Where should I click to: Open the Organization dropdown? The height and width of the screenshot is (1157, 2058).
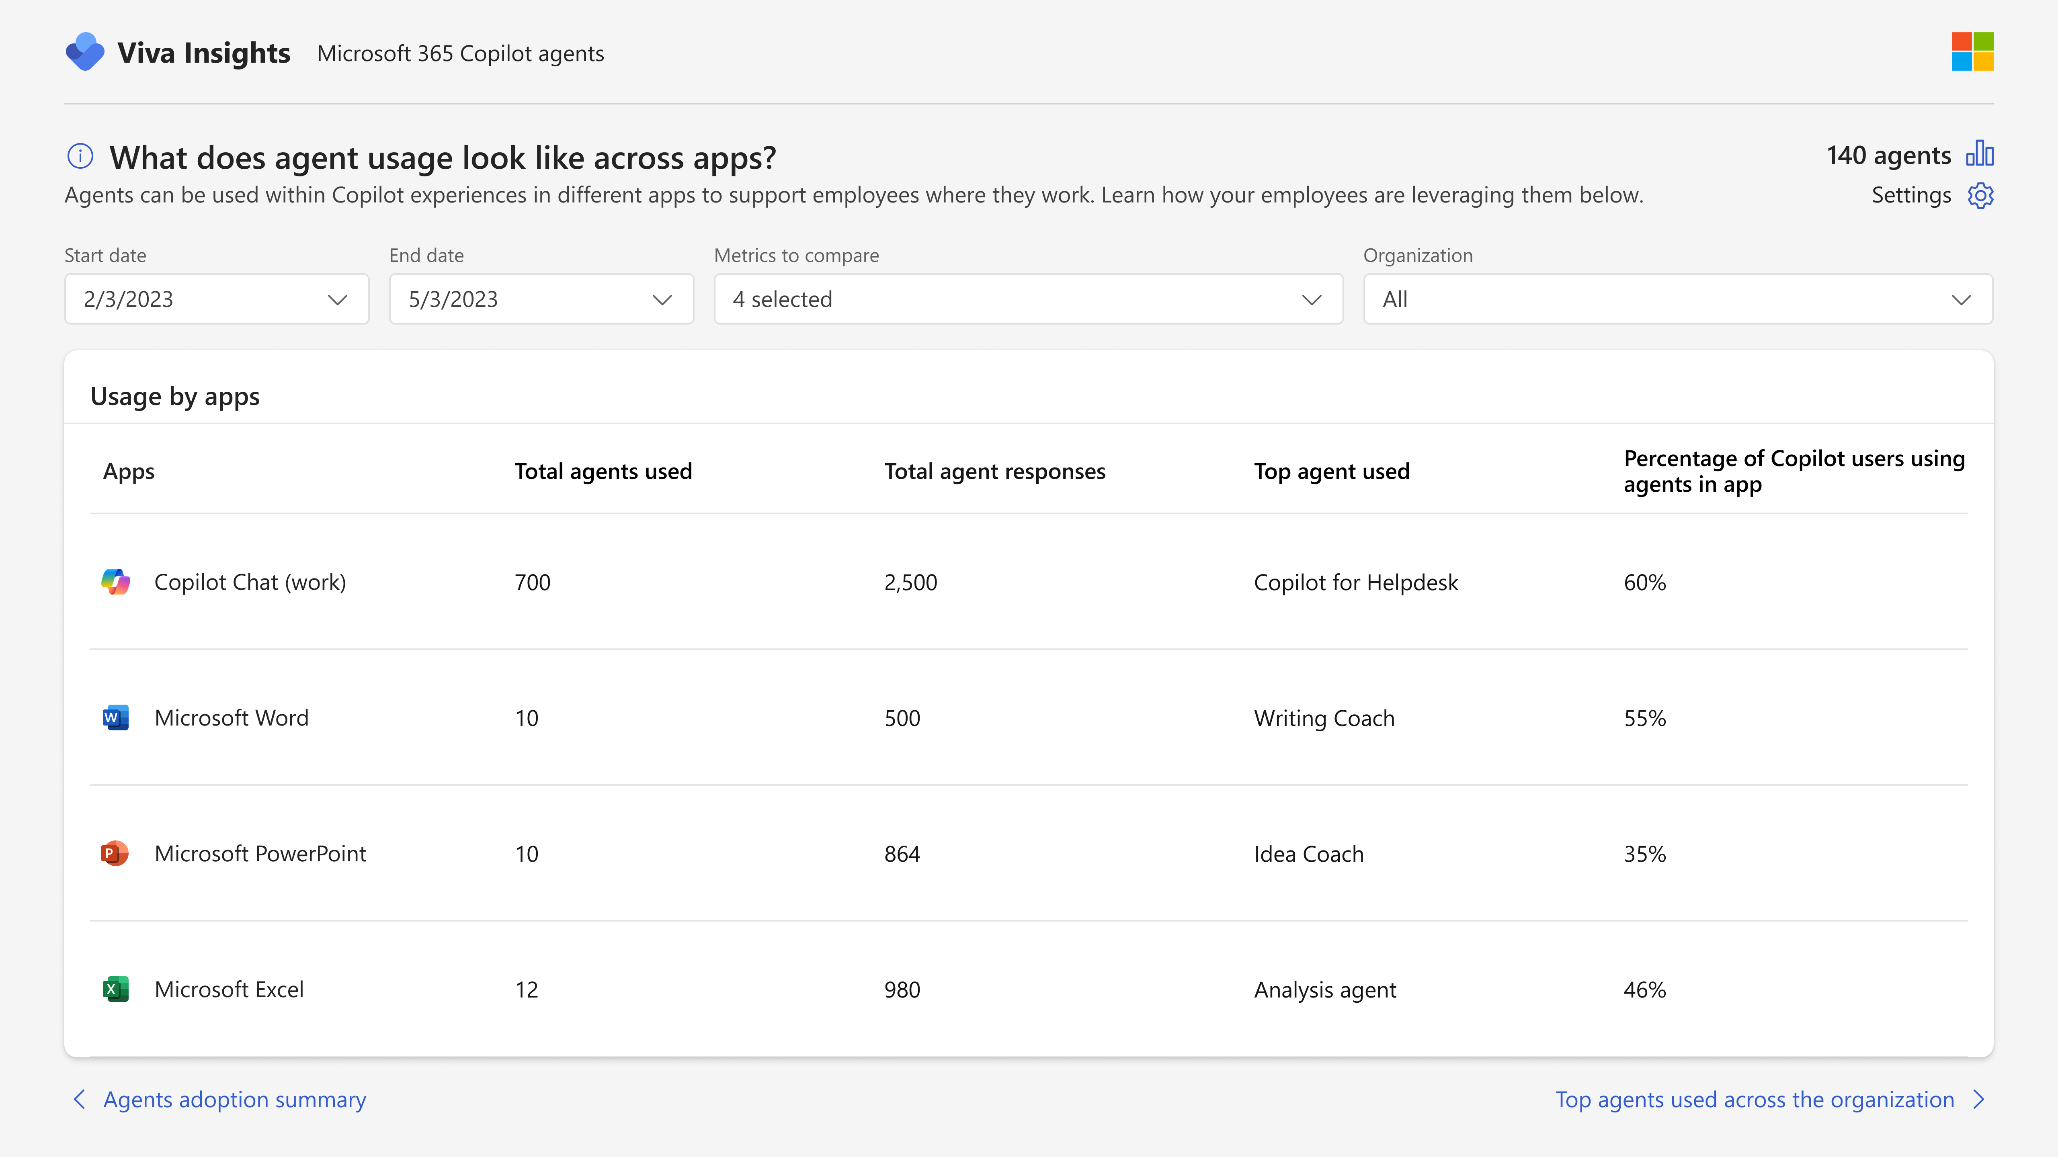click(x=1678, y=298)
